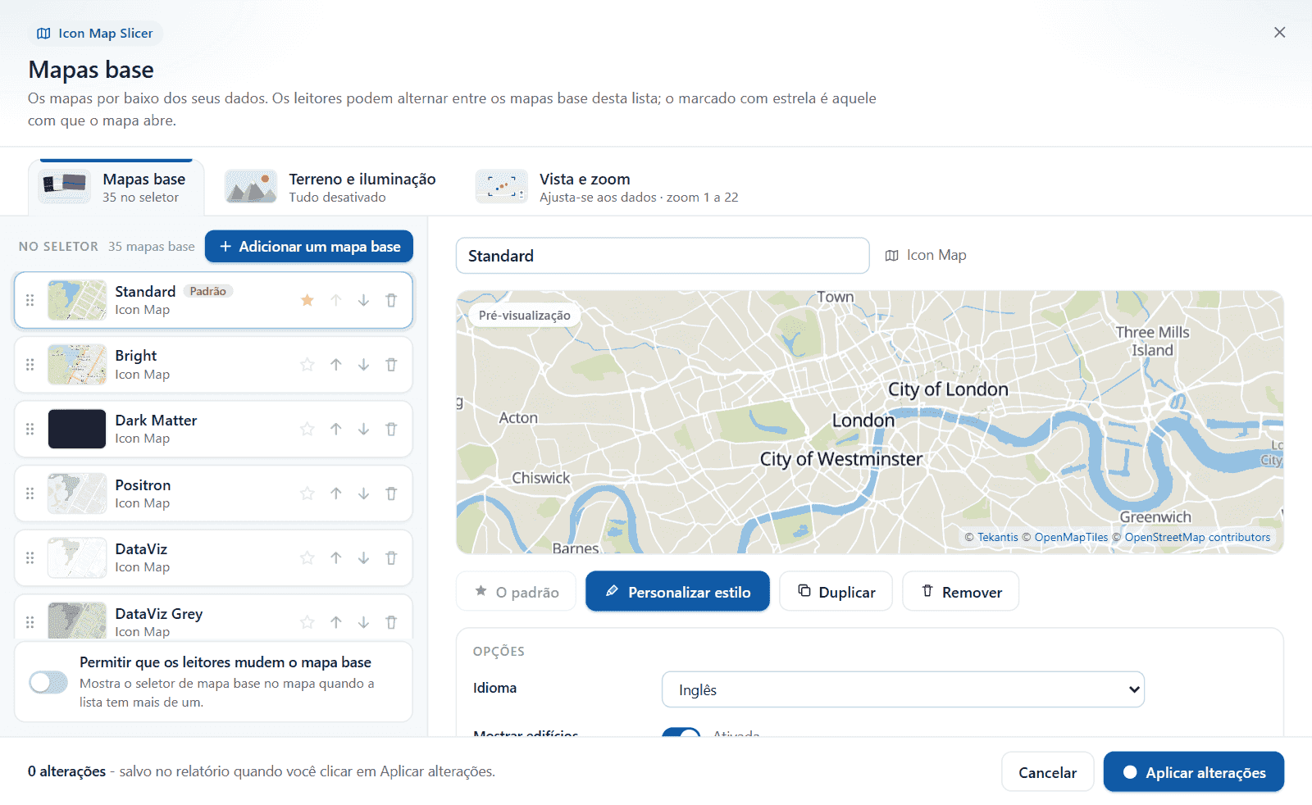Apply changes with Aplicar alterações
1312x805 pixels.
pos(1194,772)
